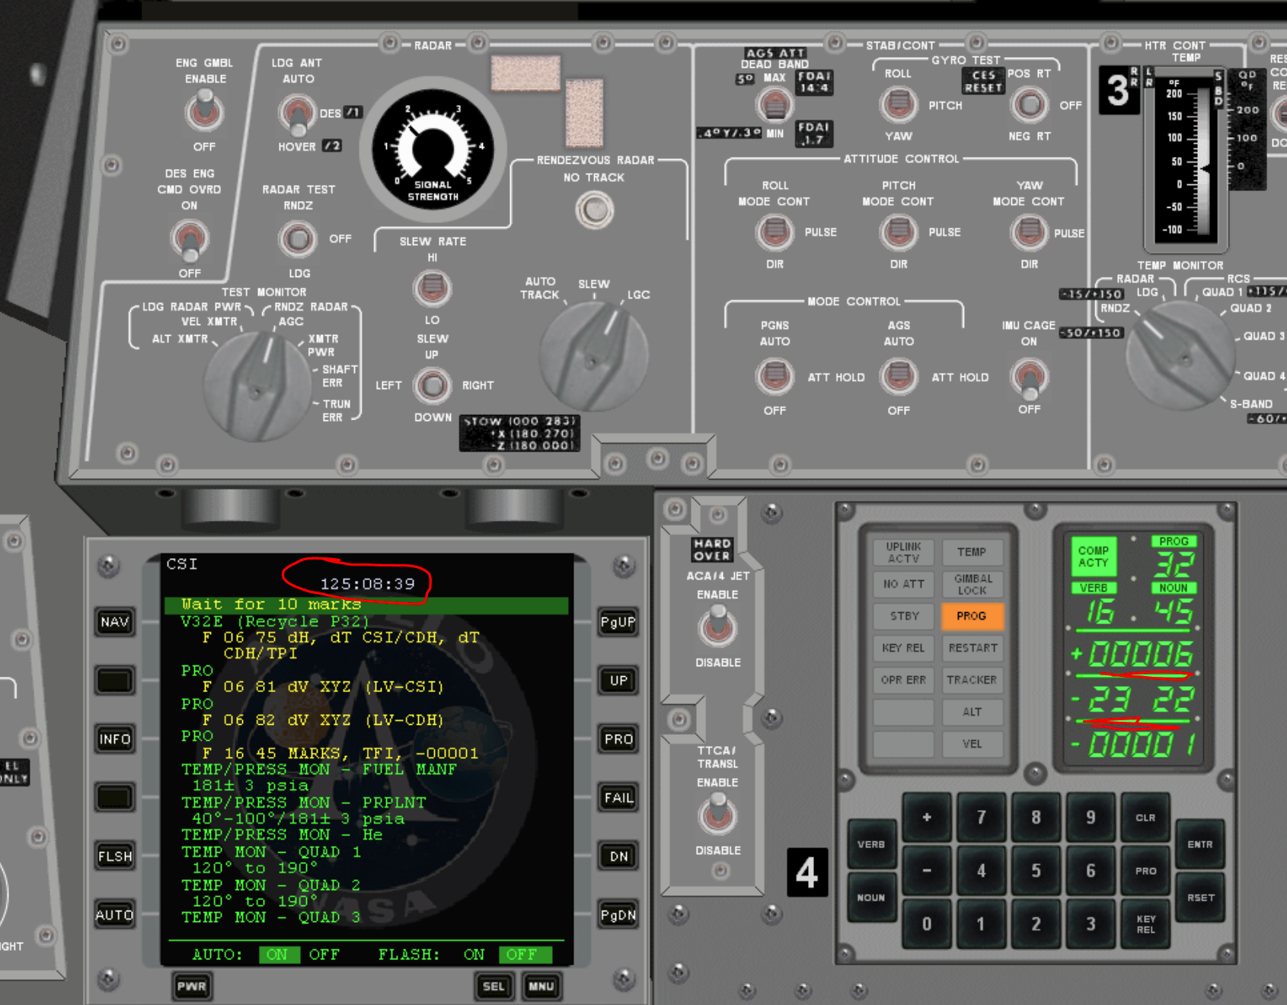Flip the YAW MODE CONT switch
This screenshot has height=1005, width=1287.
(x=1029, y=231)
